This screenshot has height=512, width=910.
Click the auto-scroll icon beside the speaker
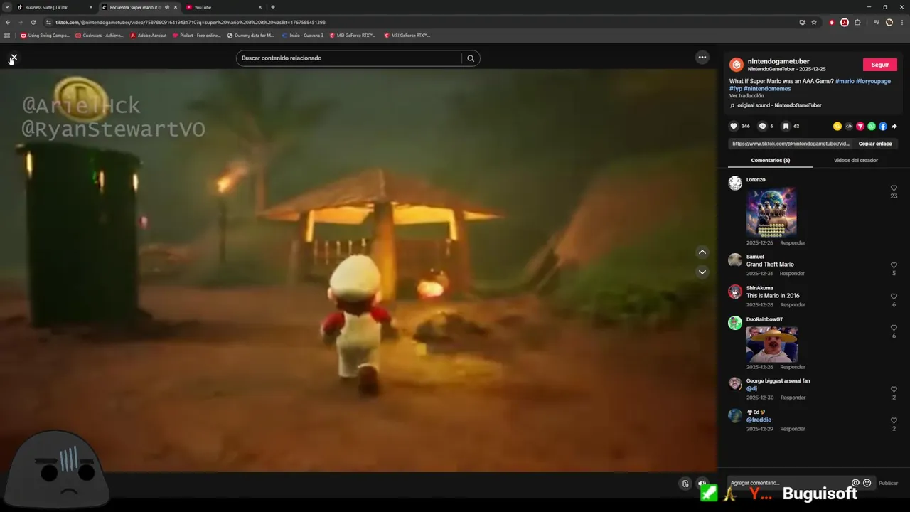pyautogui.click(x=685, y=484)
